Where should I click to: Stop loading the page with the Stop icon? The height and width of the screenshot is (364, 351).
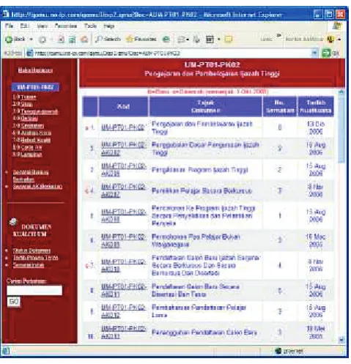(x=61, y=40)
